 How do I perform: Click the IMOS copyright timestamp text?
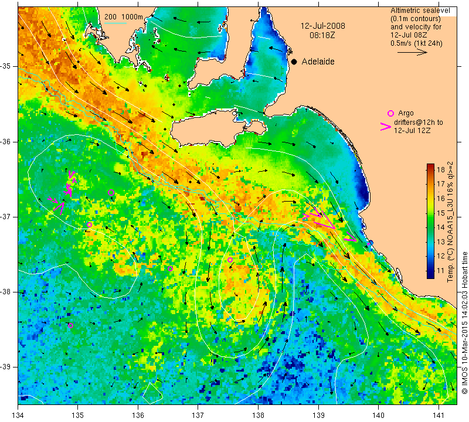(464, 323)
